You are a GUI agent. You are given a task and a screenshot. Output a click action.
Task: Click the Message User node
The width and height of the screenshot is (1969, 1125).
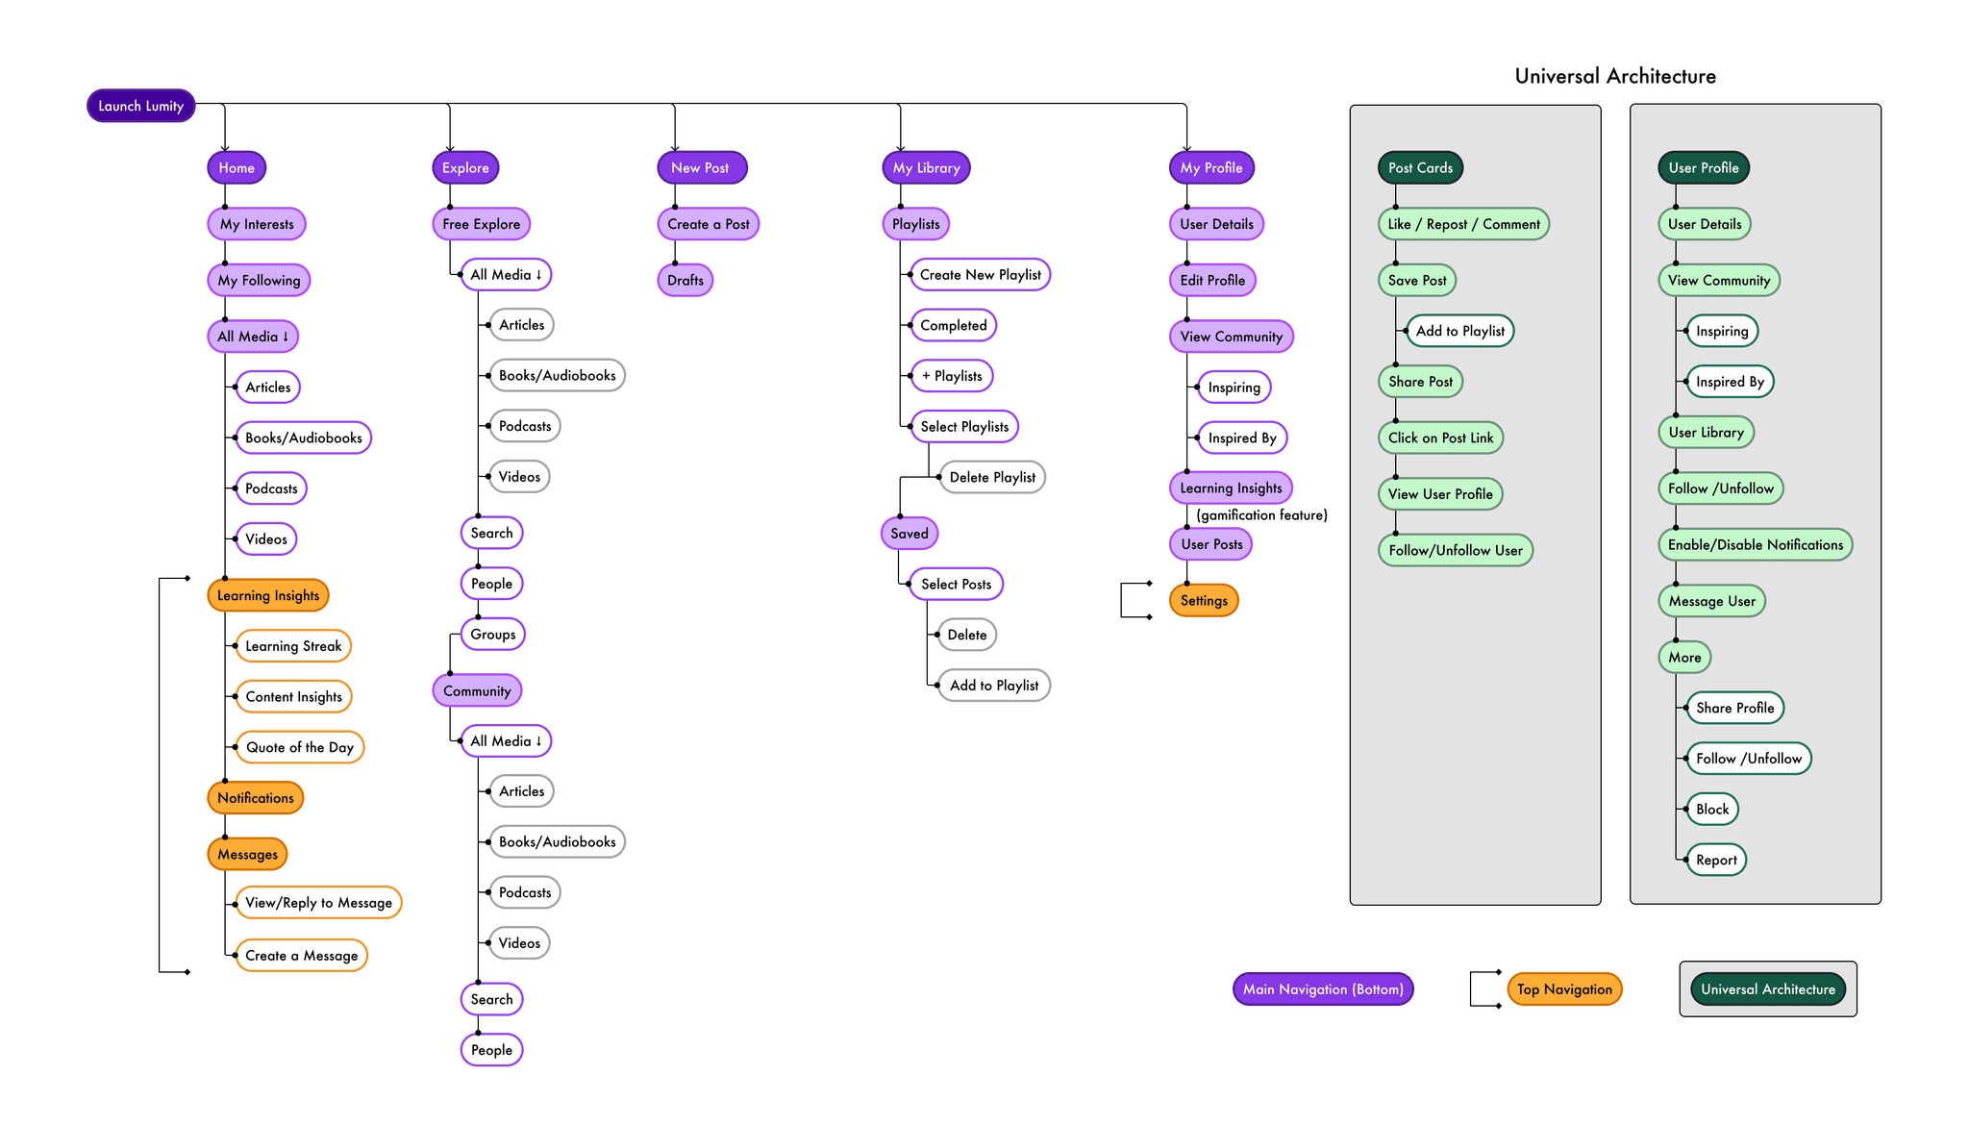[x=1711, y=601]
